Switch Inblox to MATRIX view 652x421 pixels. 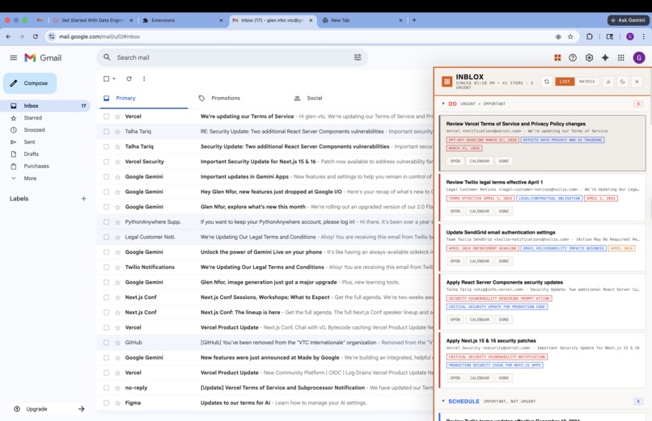tap(586, 82)
